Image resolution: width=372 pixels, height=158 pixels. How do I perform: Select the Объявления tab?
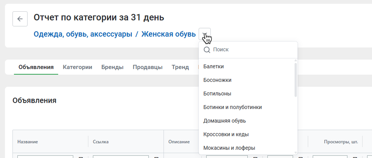[36, 67]
